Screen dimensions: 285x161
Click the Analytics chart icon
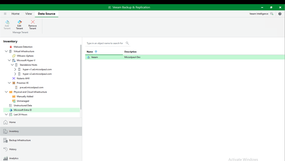coord(6,158)
